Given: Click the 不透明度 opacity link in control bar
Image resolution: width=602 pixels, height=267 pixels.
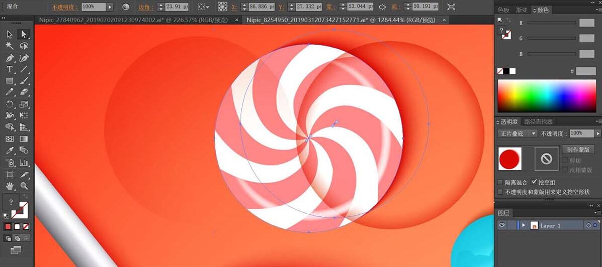Looking at the screenshot, I should point(65,7).
